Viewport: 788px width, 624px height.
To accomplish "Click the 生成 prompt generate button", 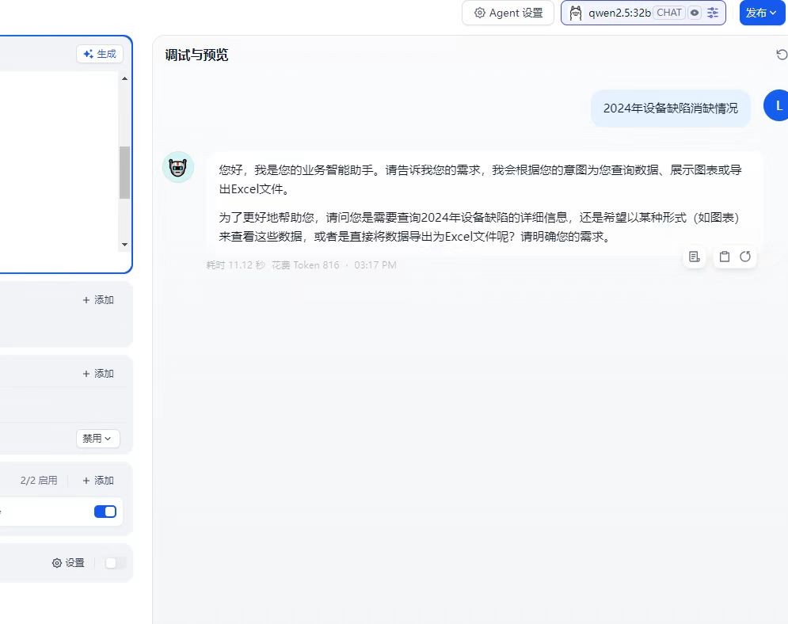I will 100,54.
